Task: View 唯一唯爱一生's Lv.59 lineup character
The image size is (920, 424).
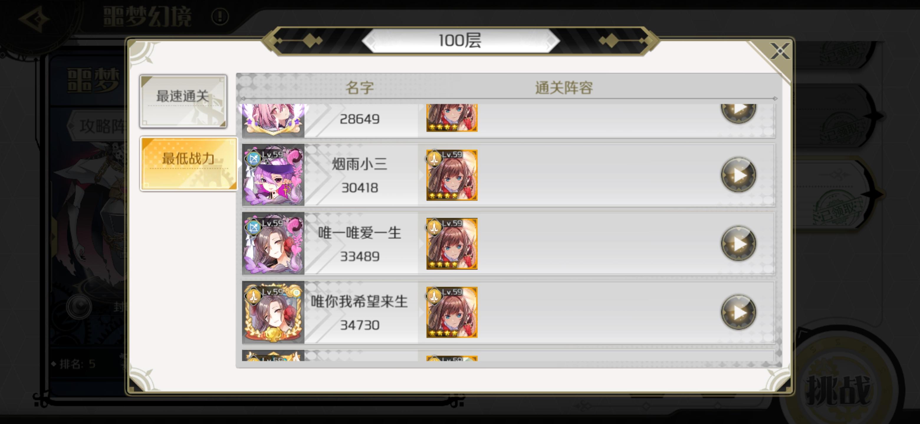Action: pyautogui.click(x=452, y=244)
